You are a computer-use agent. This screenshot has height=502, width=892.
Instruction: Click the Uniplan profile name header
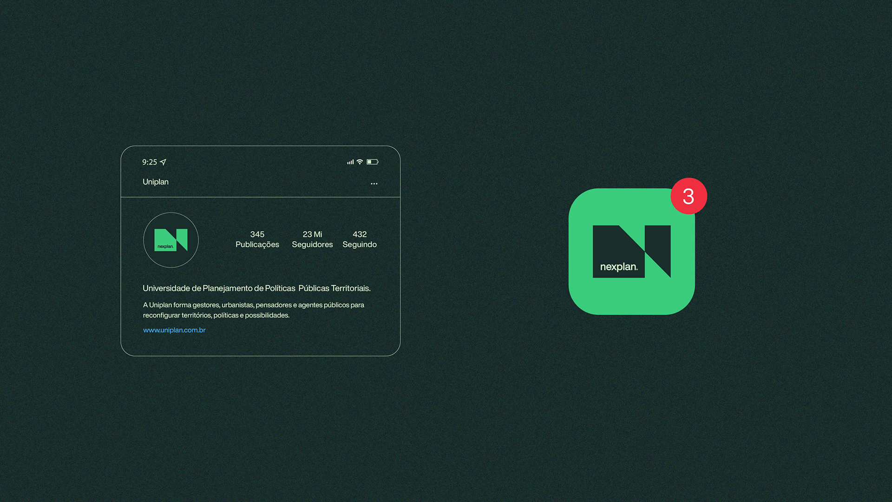[156, 182]
